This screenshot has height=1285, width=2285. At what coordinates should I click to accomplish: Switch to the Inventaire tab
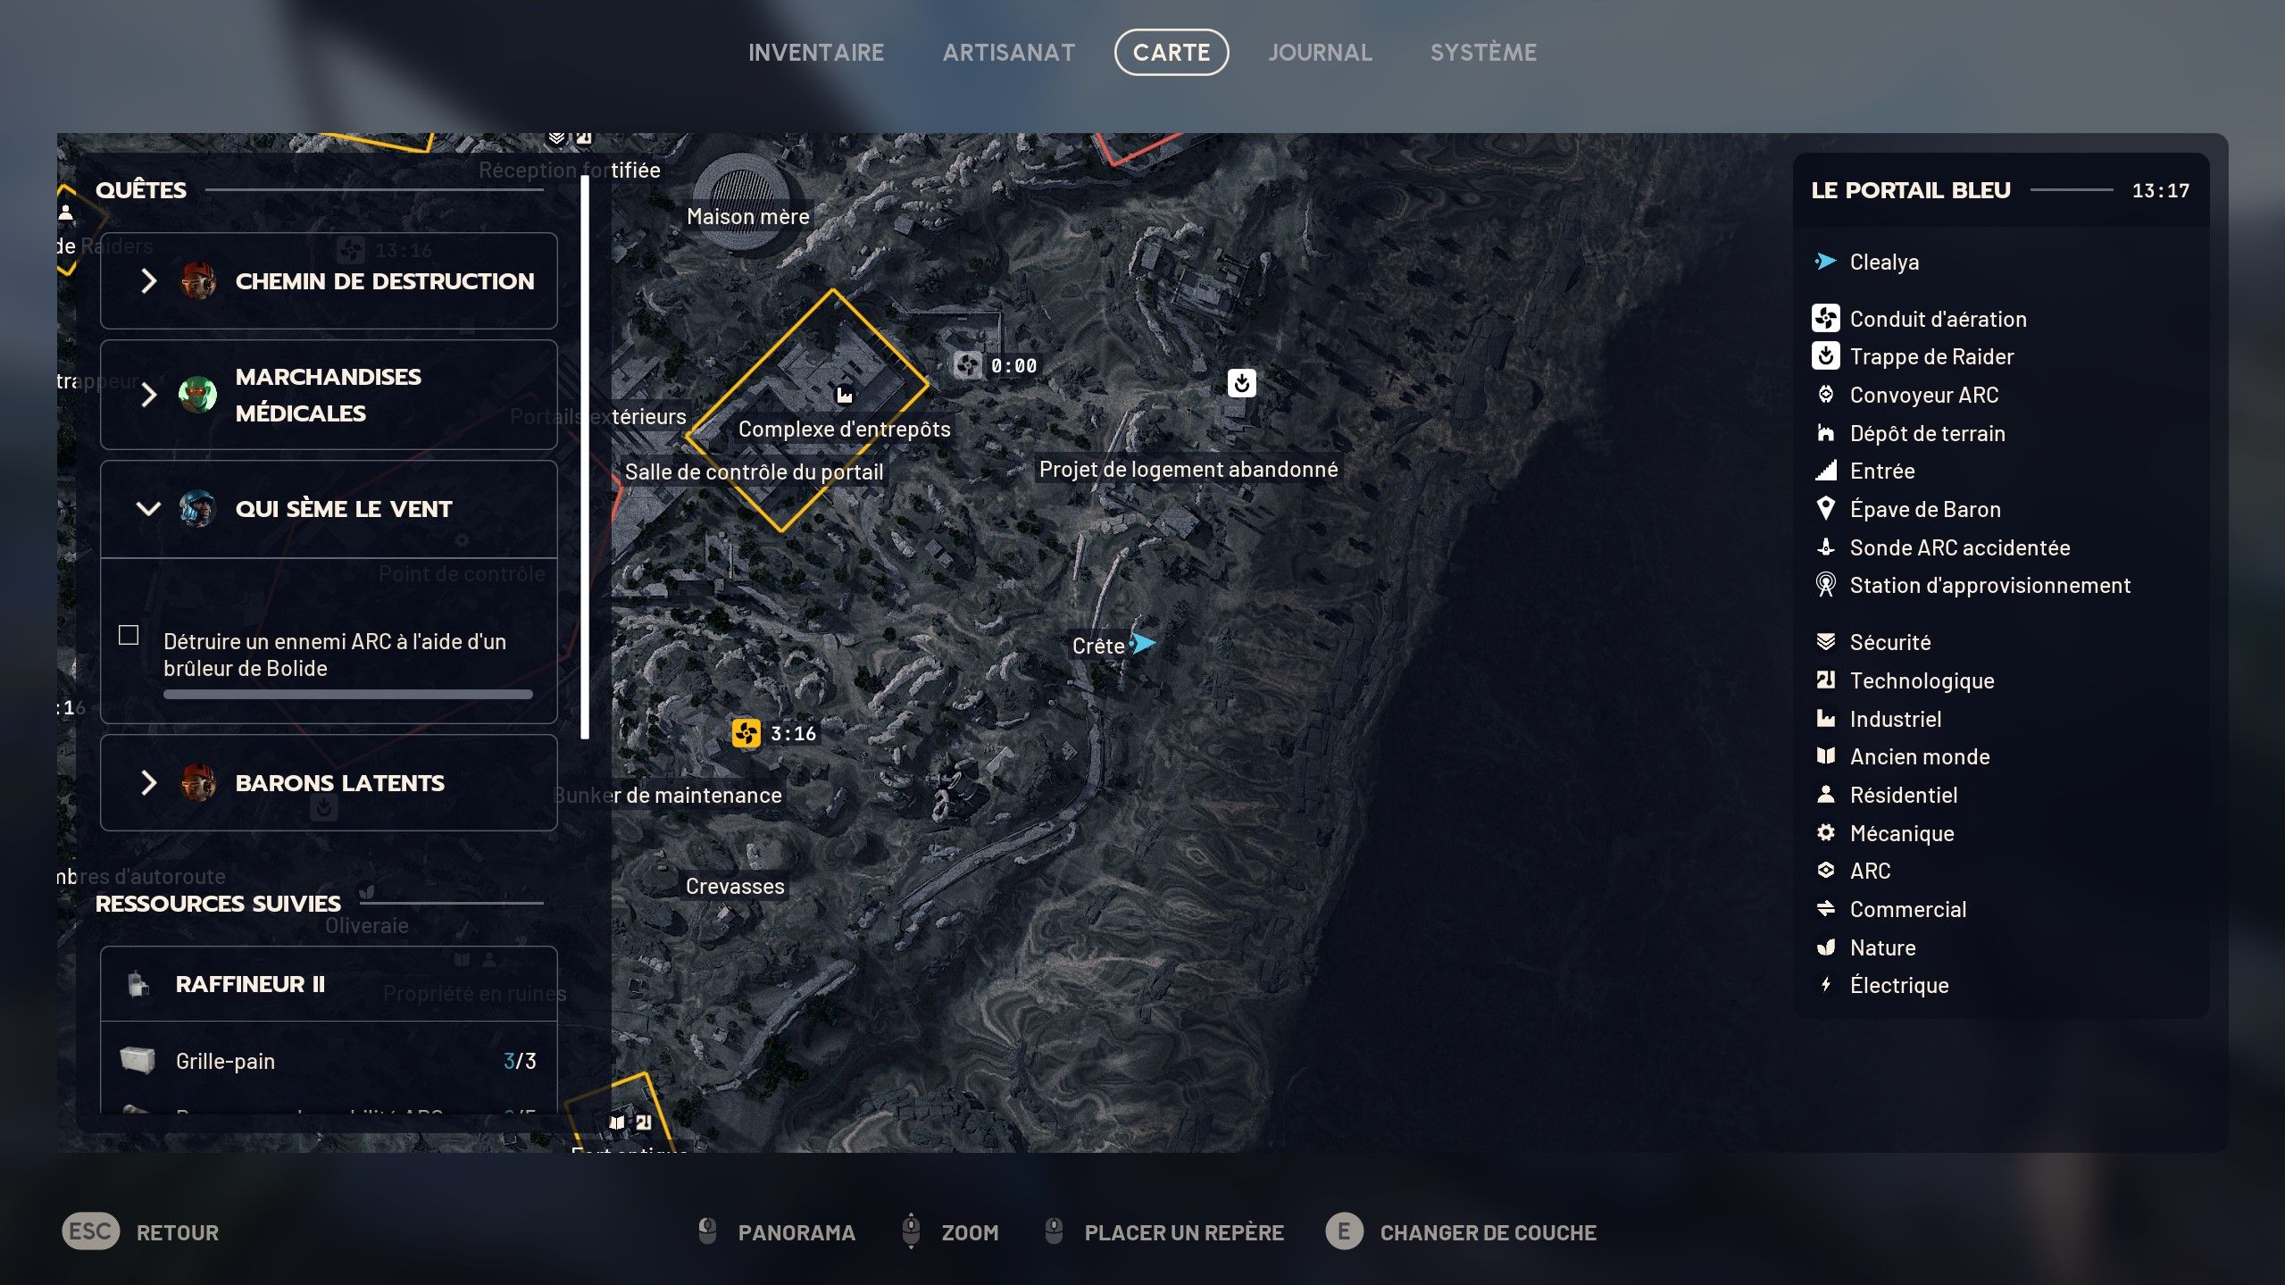815,52
